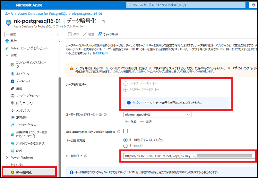258x178 pixels.
Task: Open the Azure portal hamburger menu
Action: coord(6,5)
